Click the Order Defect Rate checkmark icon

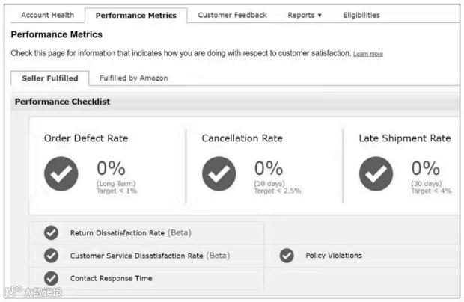(x=61, y=174)
